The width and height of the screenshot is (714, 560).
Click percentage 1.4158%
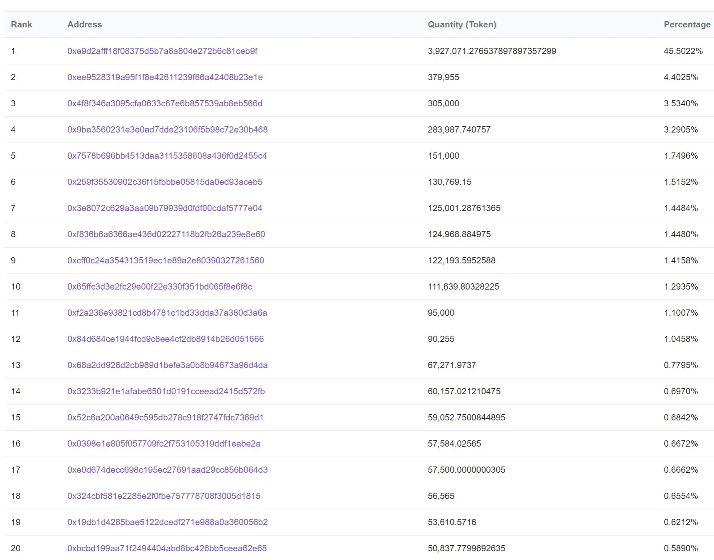[681, 260]
